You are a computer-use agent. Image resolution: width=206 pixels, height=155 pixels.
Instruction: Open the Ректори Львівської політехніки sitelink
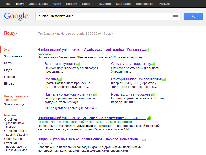tap(137, 79)
